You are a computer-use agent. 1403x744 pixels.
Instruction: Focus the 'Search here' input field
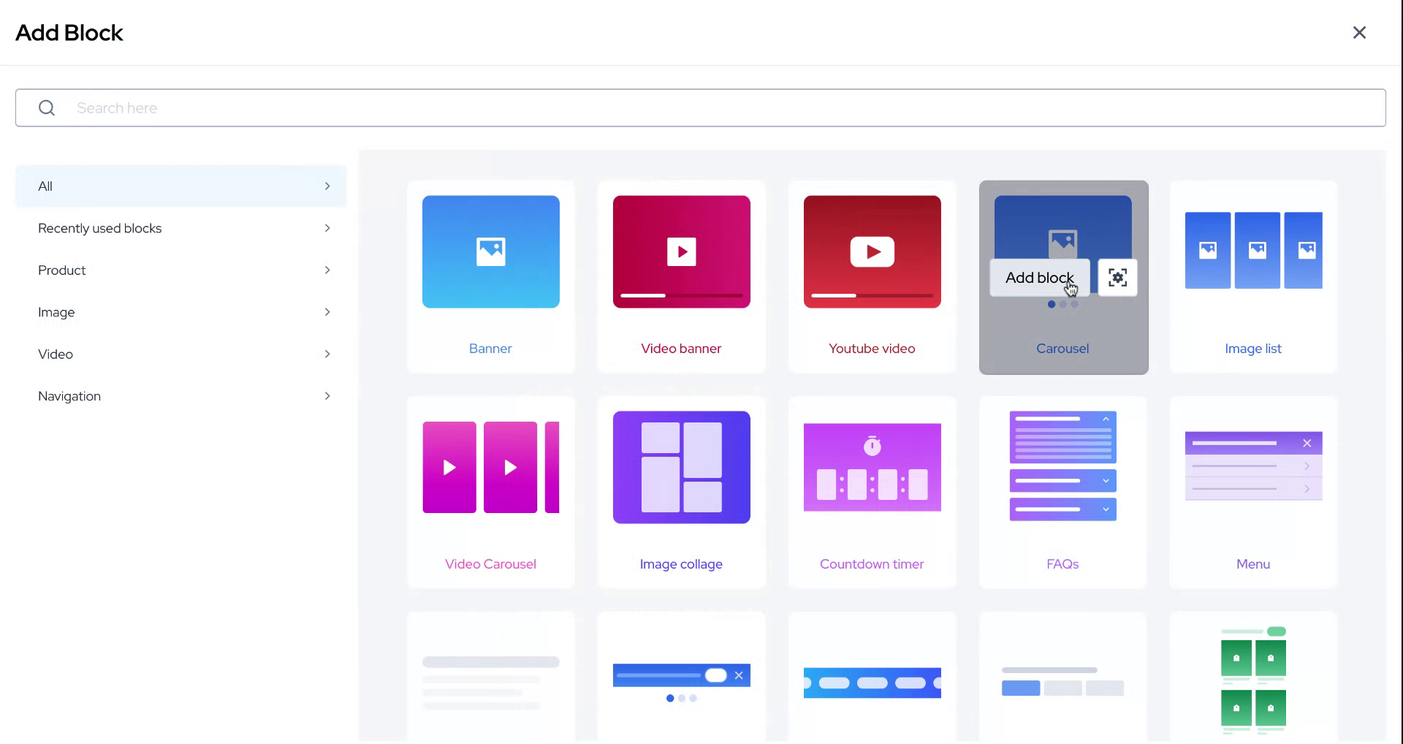tap(700, 108)
